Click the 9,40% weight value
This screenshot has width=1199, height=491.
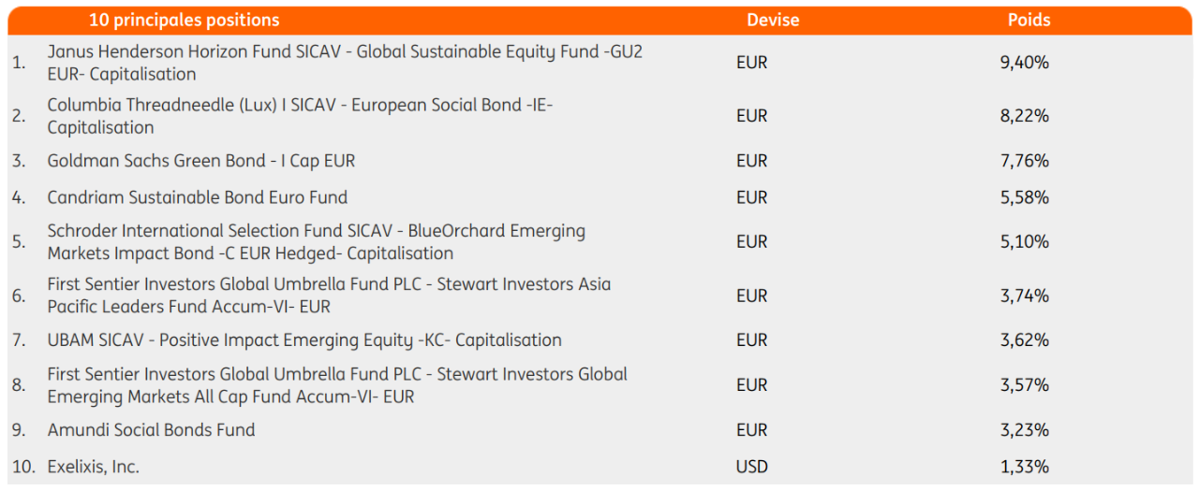[1025, 63]
